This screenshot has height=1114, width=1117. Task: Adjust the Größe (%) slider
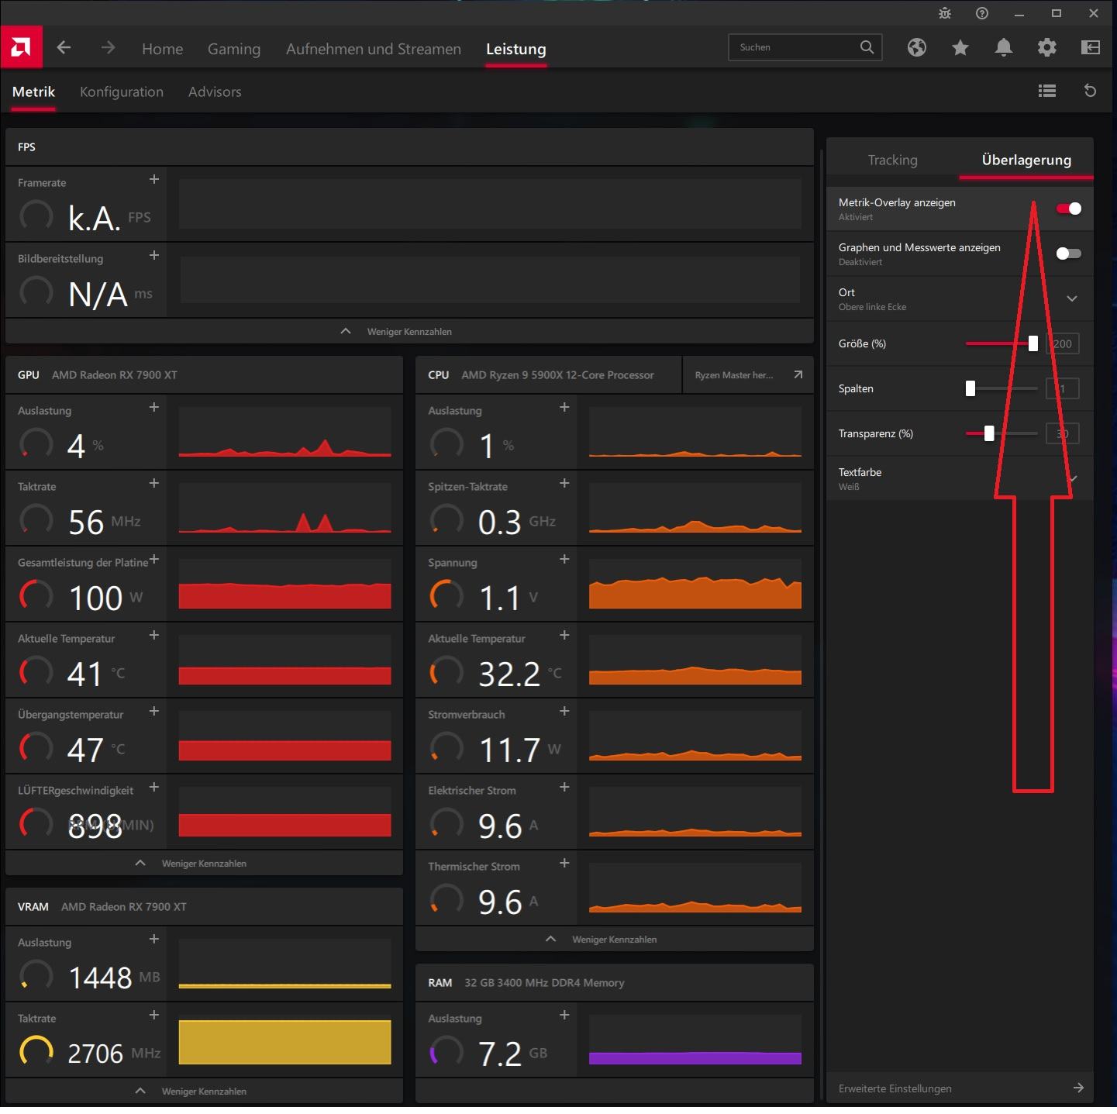(x=1002, y=343)
